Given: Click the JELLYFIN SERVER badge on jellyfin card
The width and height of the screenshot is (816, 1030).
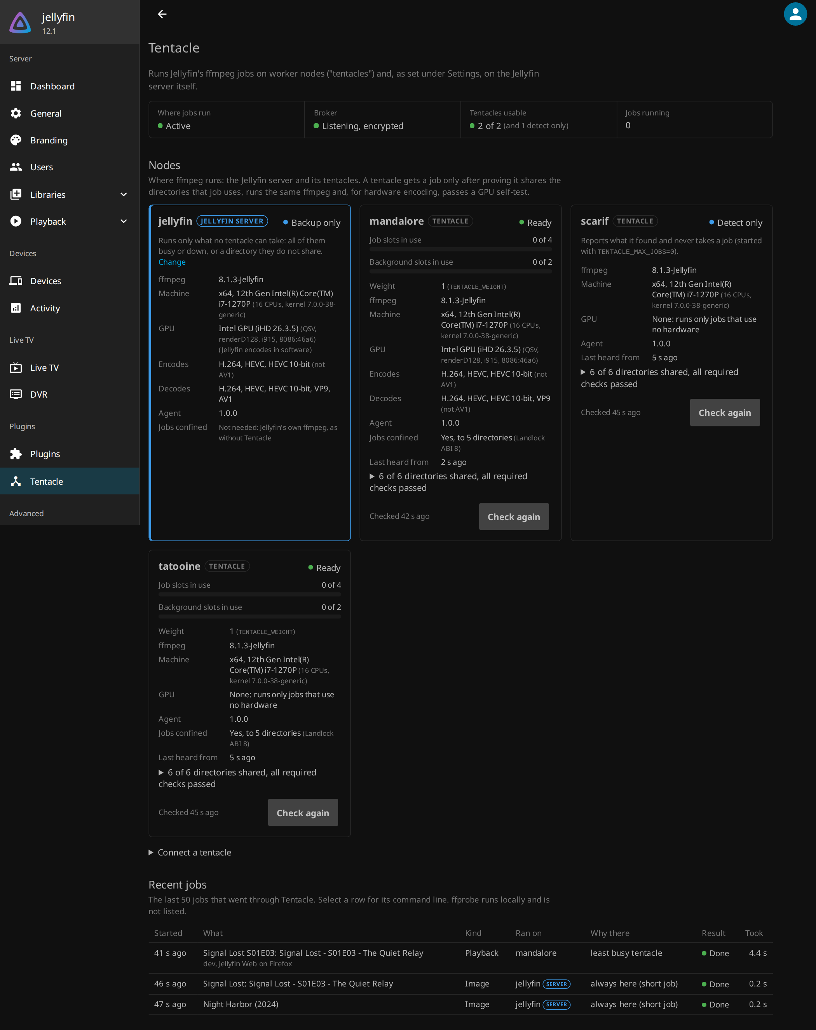Looking at the screenshot, I should [232, 221].
